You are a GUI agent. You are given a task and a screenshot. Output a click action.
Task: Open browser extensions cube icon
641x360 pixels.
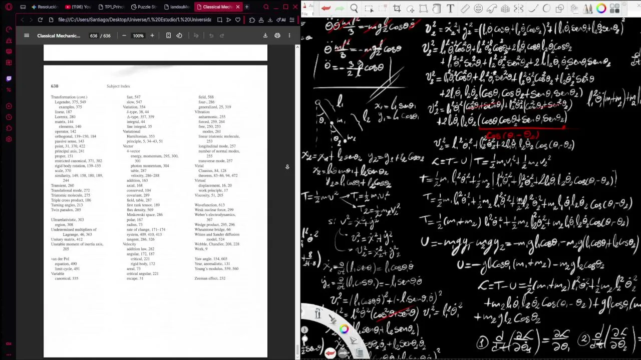point(252,20)
